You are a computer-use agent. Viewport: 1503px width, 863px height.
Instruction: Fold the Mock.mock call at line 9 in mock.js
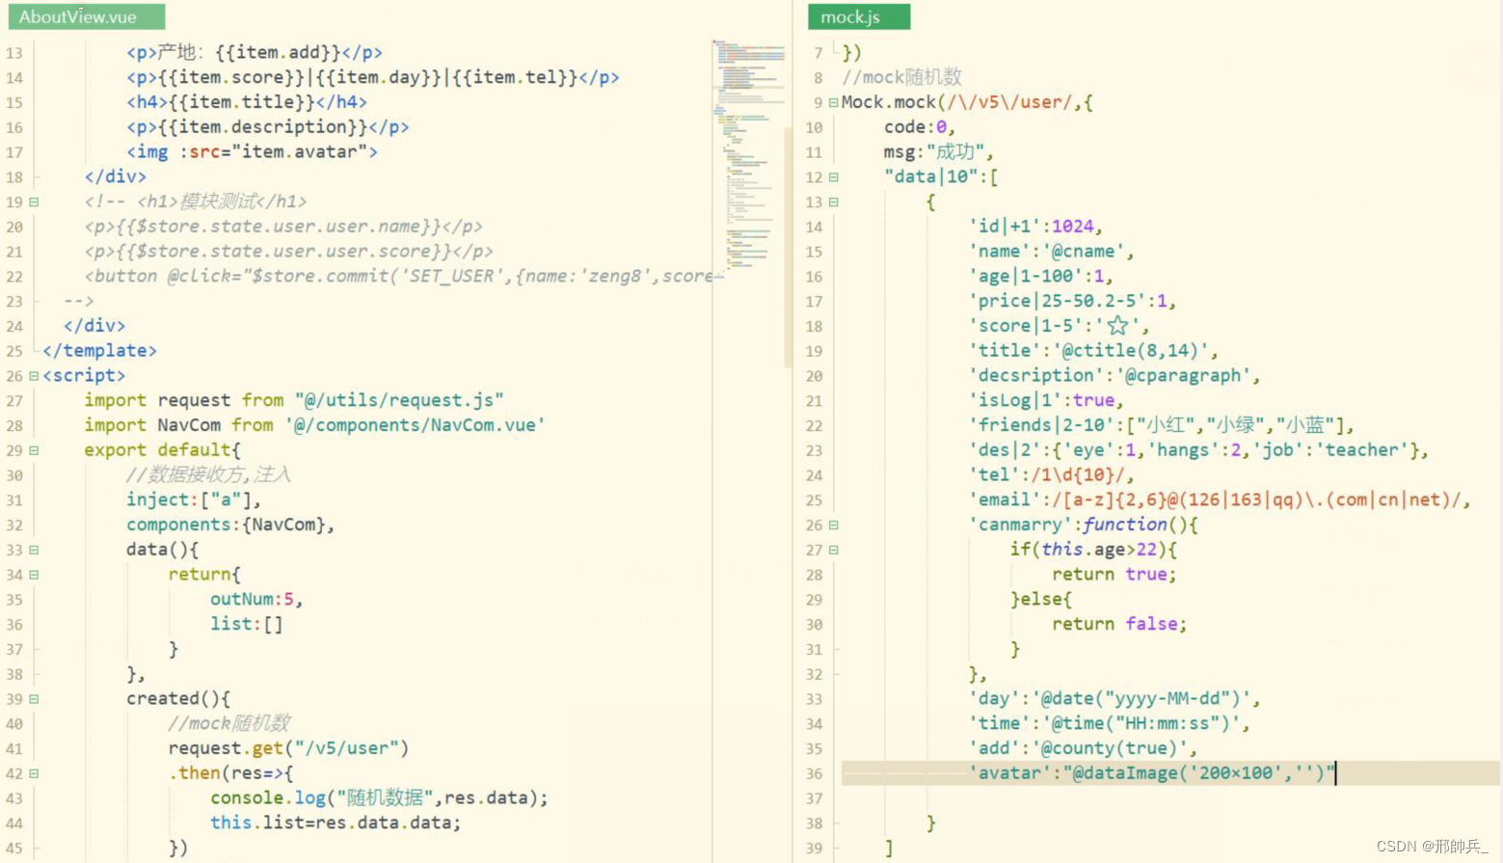[833, 102]
